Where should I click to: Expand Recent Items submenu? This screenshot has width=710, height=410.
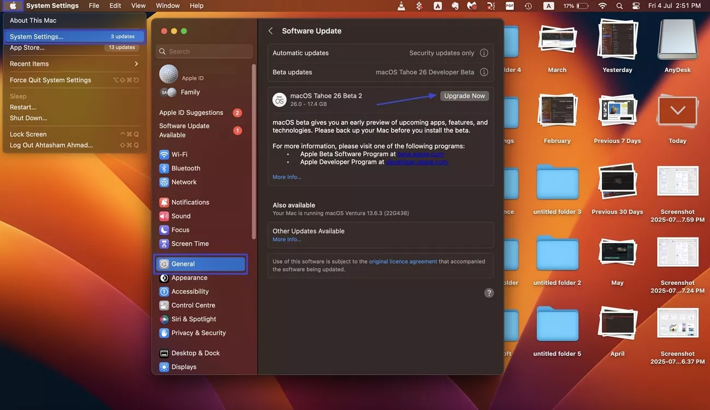(x=74, y=64)
